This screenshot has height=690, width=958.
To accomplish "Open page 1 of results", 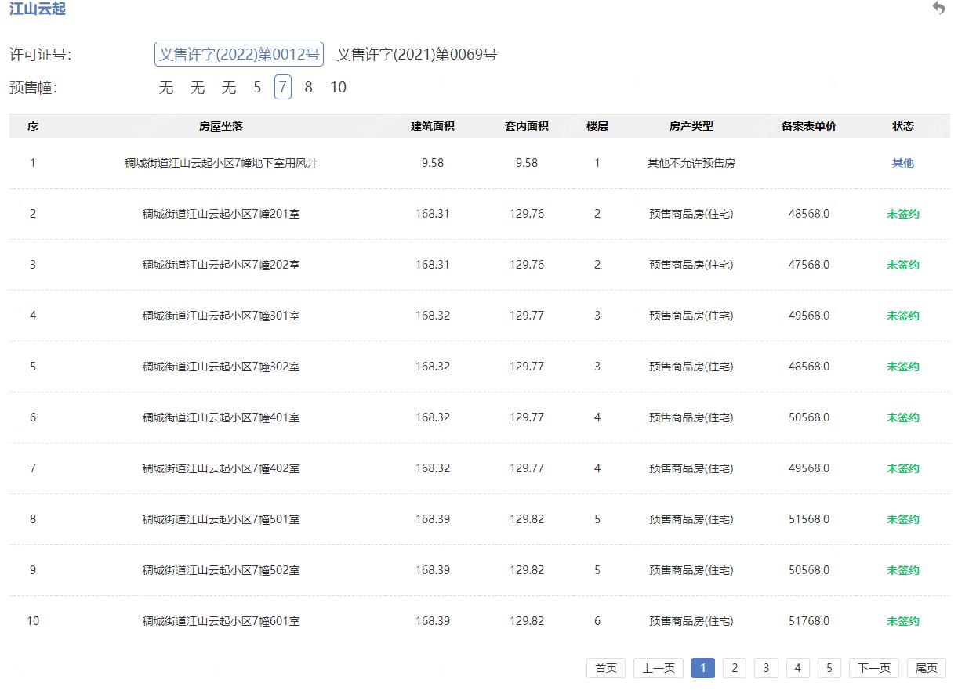I will coord(703,668).
